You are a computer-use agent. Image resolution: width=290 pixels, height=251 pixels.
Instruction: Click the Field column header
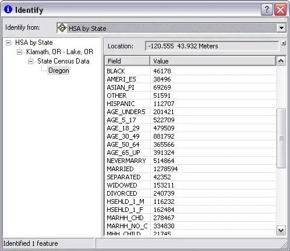[x=128, y=61]
